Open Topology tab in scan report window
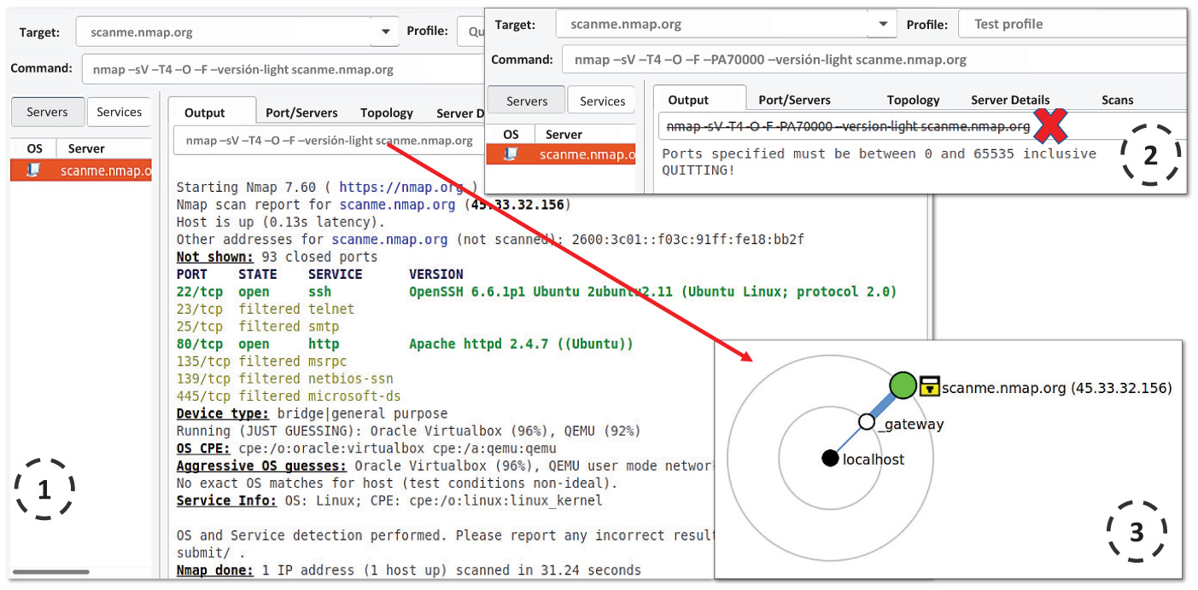 pyautogui.click(x=387, y=113)
